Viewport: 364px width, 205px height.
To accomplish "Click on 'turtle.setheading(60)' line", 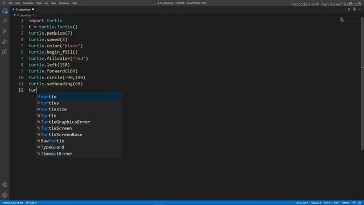I will pyautogui.click(x=56, y=84).
